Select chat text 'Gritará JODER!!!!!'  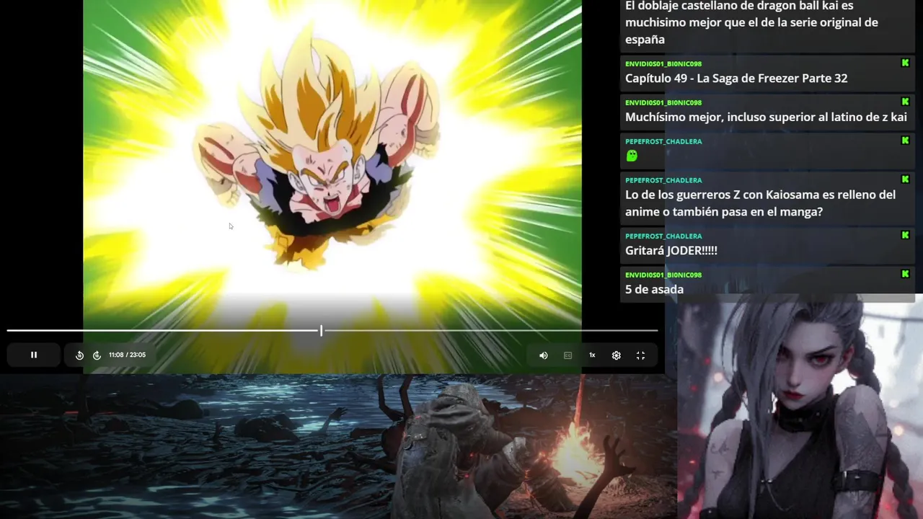click(x=671, y=251)
